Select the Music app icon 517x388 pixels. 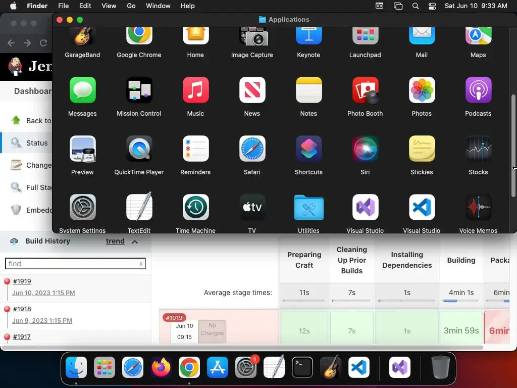coord(195,90)
